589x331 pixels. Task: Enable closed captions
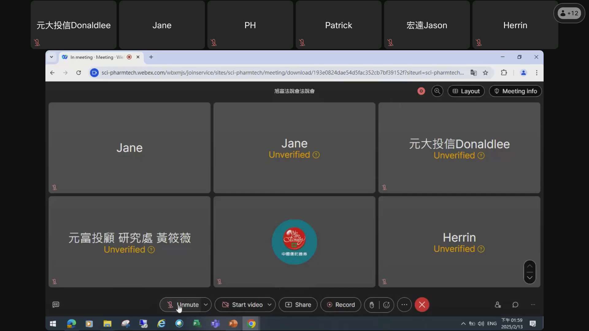pyautogui.click(x=56, y=304)
